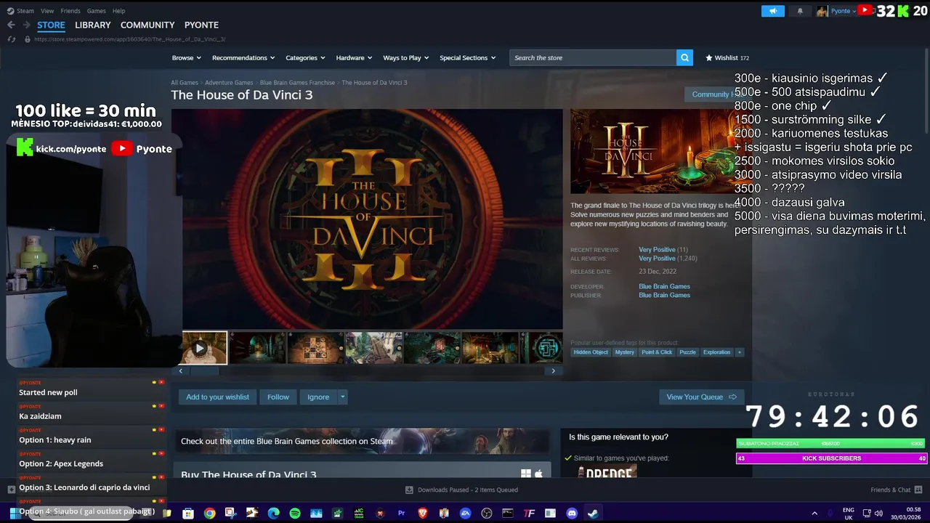Open OBS Studio from the taskbar
This screenshot has width=930, height=523.
[487, 514]
